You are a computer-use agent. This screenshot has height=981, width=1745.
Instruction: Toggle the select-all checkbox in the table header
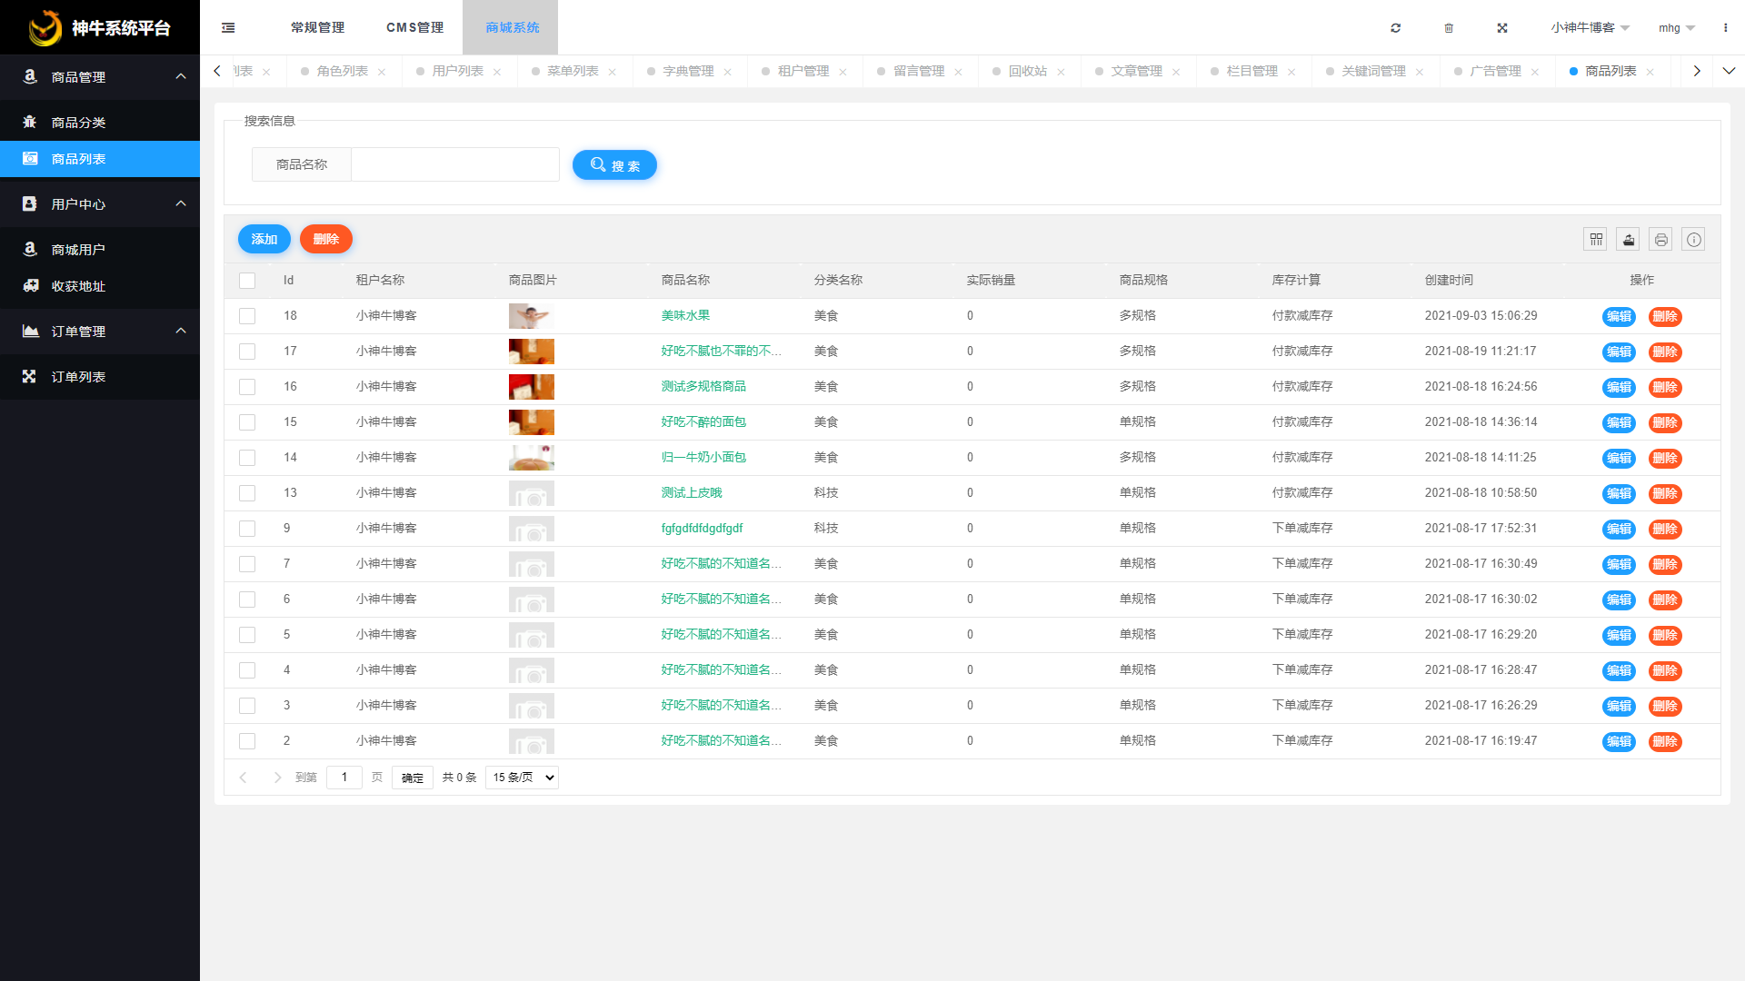pyautogui.click(x=246, y=280)
